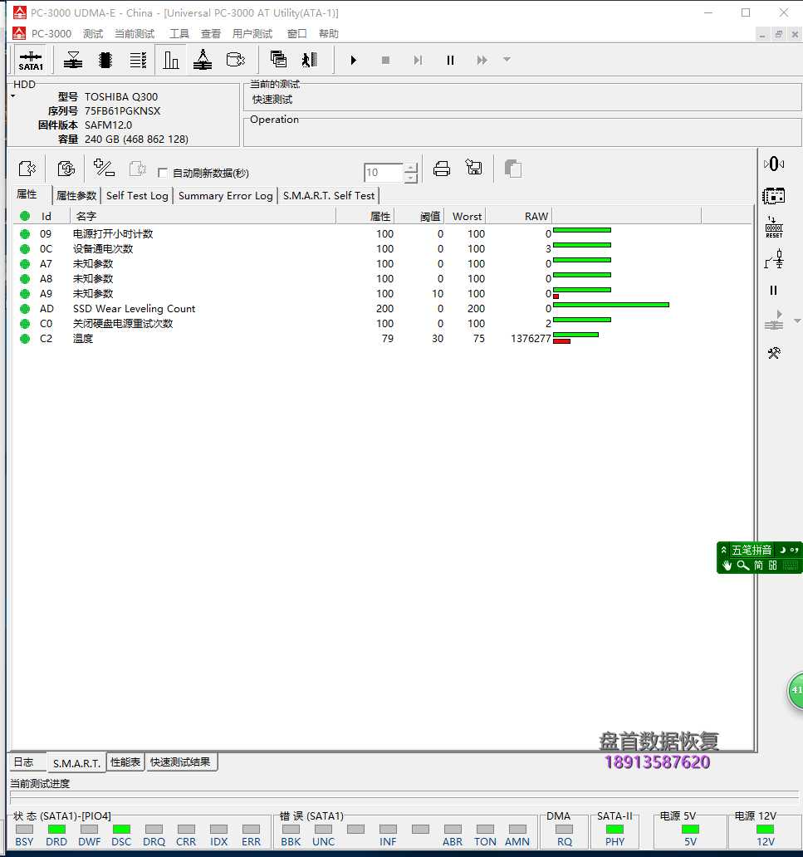
Task: Select the SSD Wear Leveling Count row
Action: coord(383,309)
